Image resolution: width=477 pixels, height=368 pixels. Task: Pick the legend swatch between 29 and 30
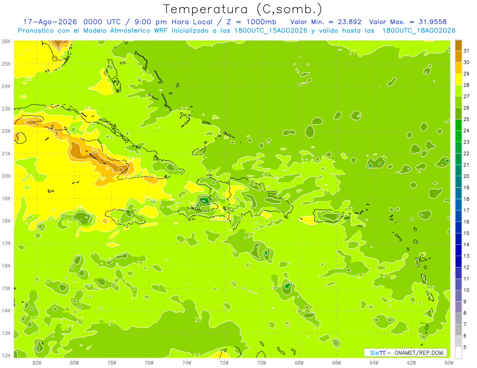point(458,68)
